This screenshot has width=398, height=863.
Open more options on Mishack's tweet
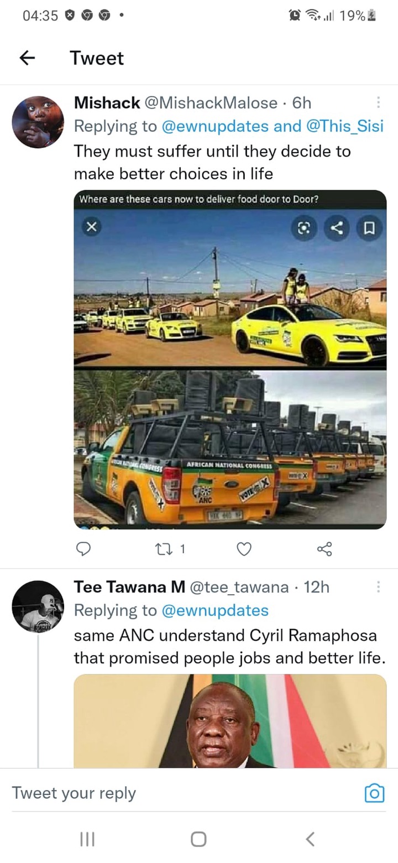[x=379, y=102]
